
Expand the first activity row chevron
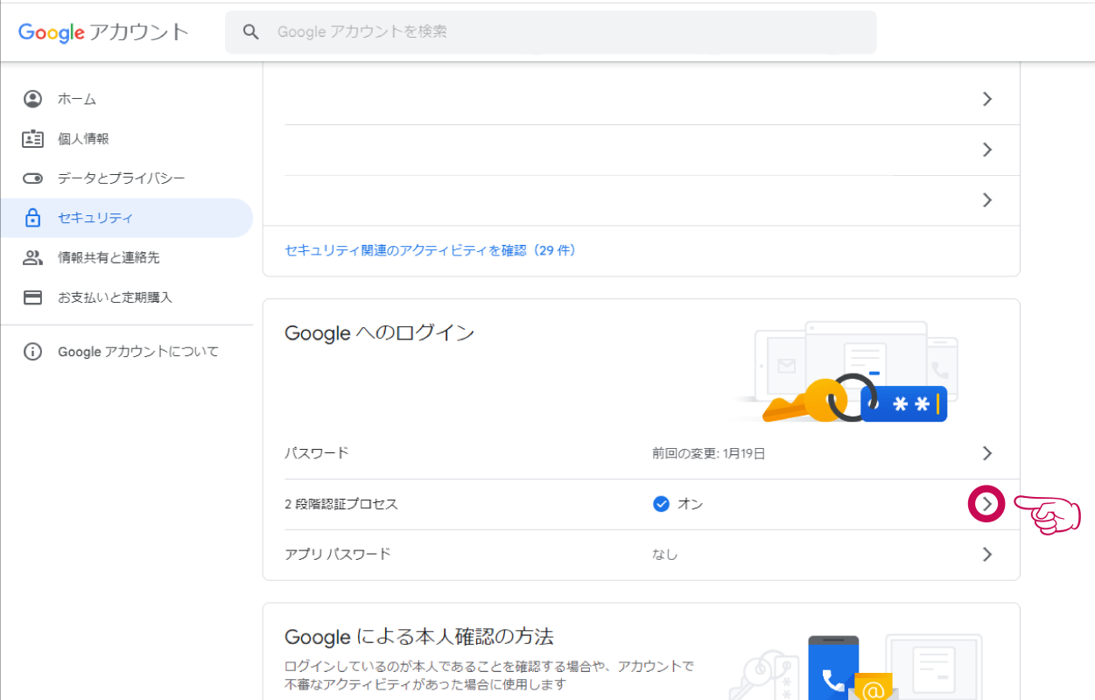click(987, 99)
